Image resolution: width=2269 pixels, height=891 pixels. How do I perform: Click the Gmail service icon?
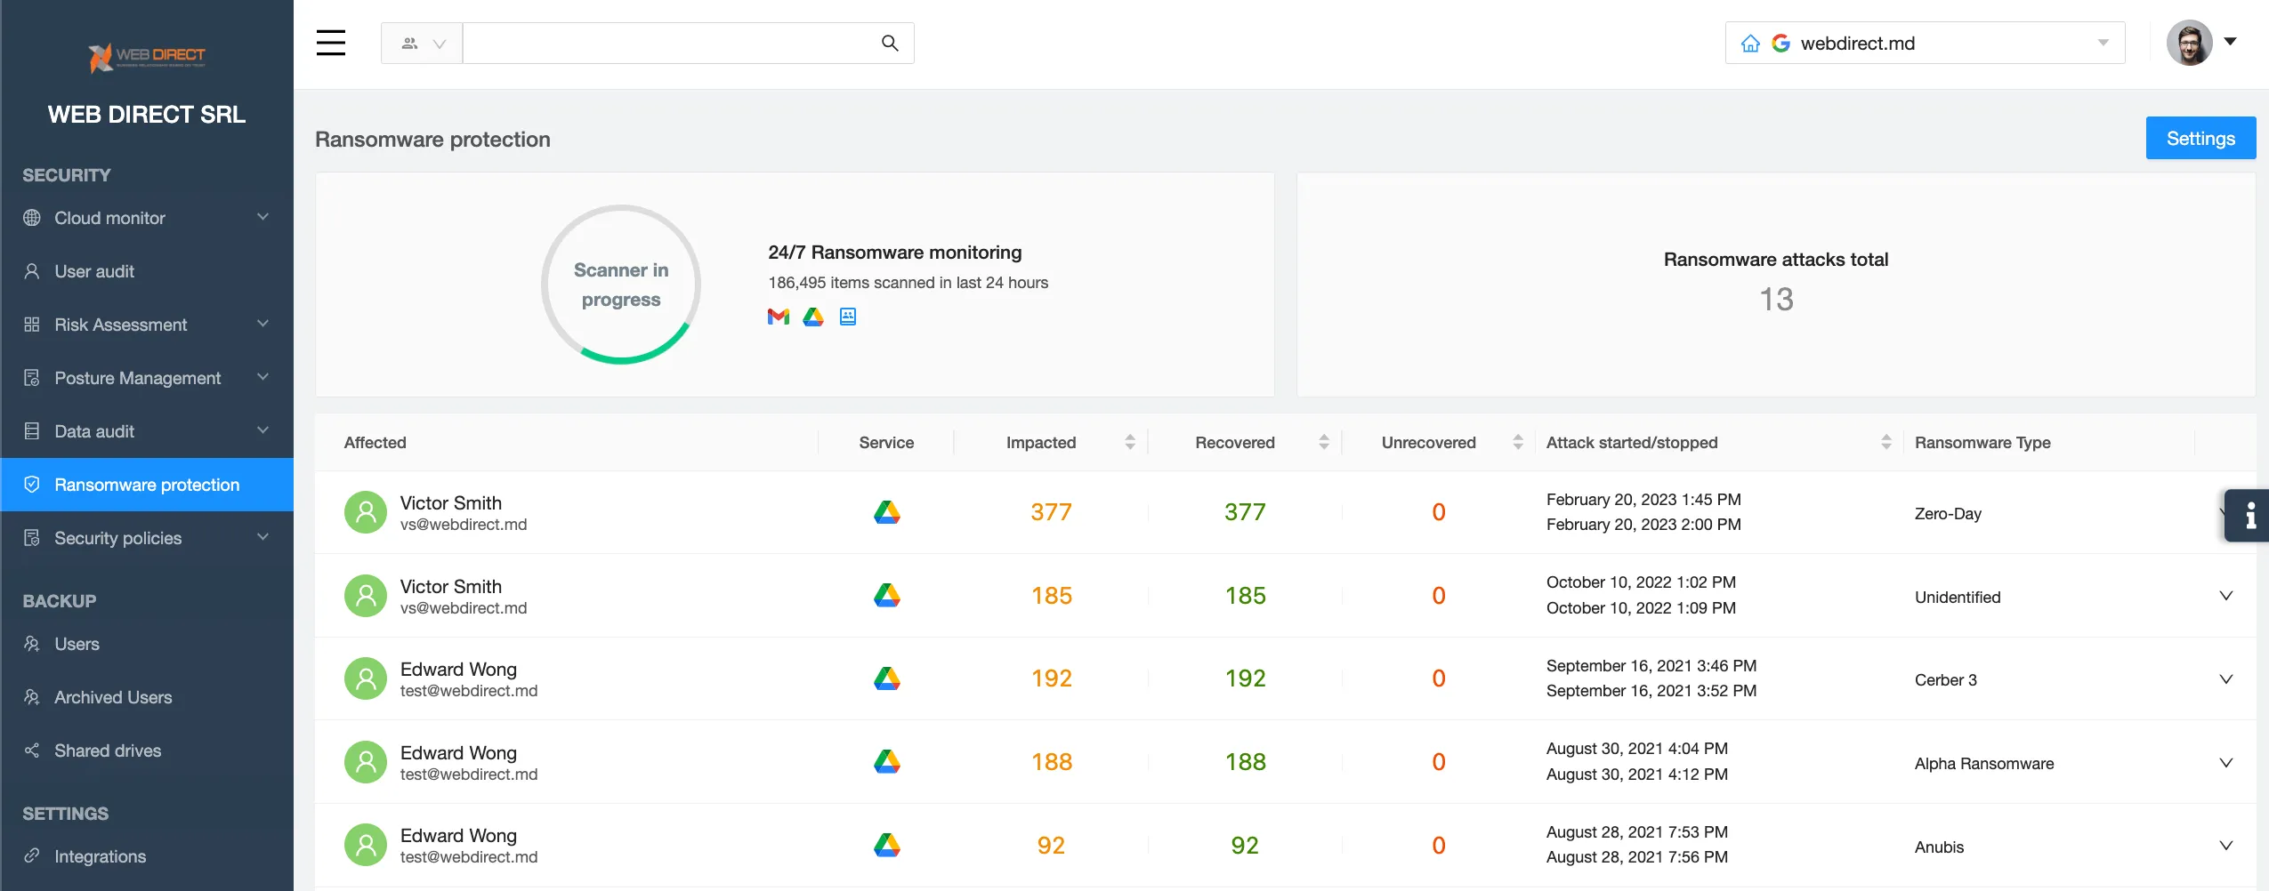778,317
